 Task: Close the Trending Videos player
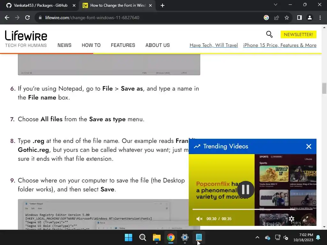pyautogui.click(x=309, y=146)
